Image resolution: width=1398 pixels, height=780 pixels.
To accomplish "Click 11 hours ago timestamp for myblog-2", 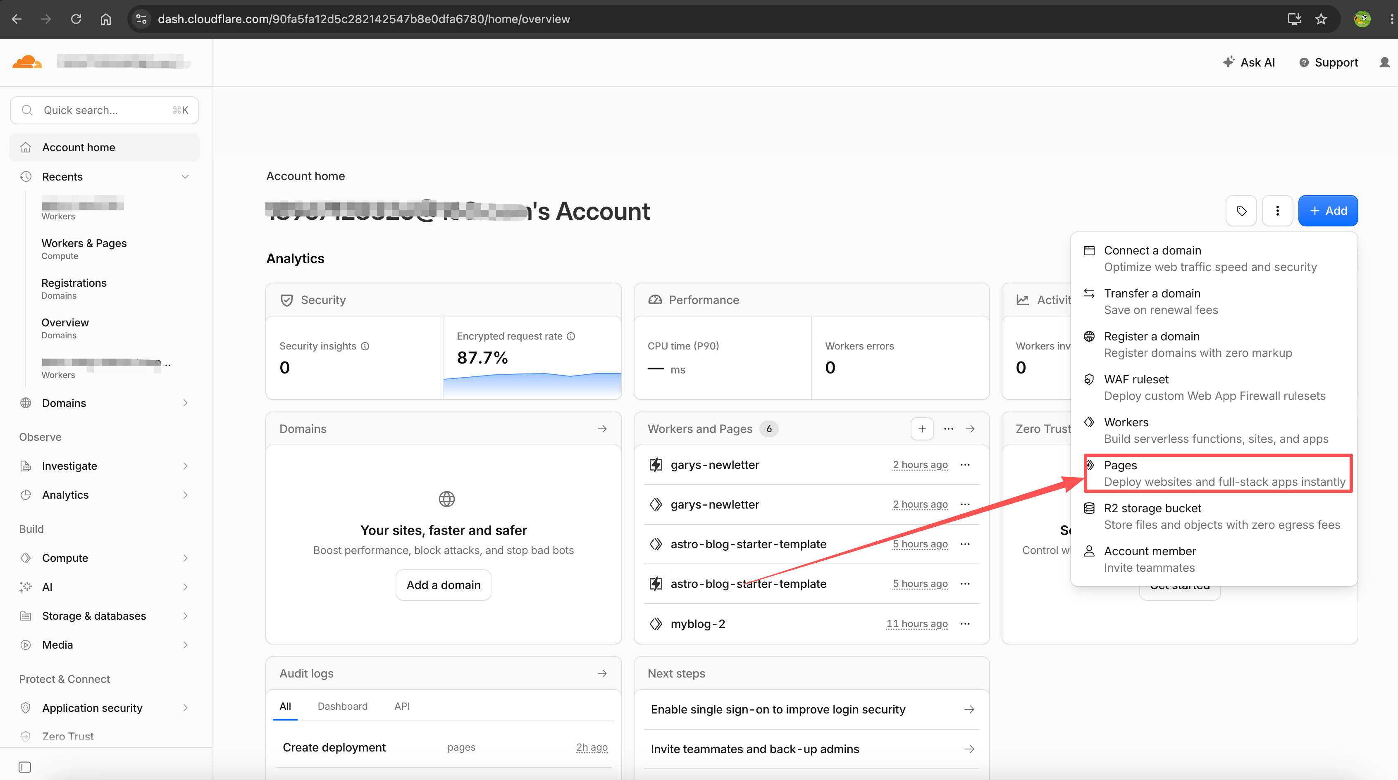I will [917, 624].
